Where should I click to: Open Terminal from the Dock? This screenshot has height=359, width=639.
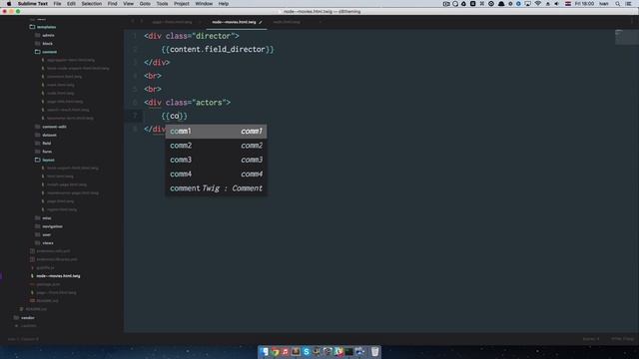348,351
